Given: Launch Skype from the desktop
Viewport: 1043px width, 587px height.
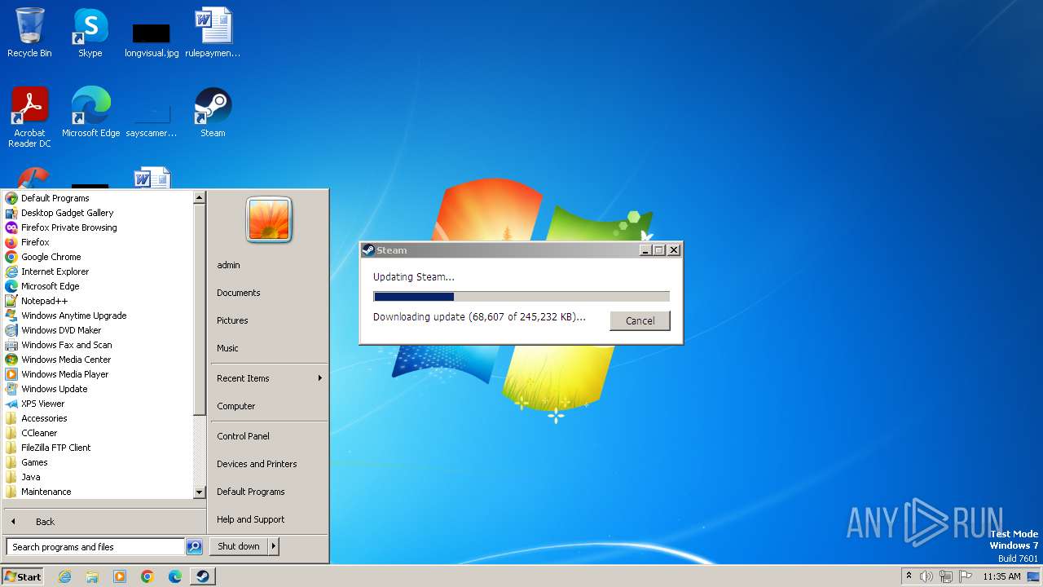Looking at the screenshot, I should click(90, 33).
